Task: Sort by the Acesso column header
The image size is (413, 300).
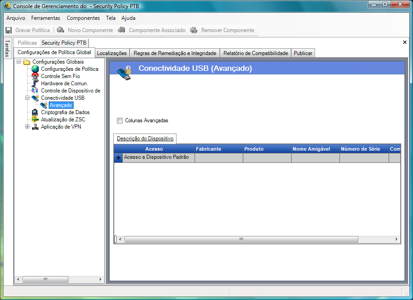Action: 154,149
